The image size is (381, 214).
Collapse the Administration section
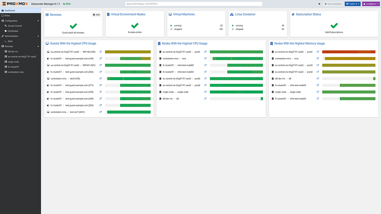[38, 36]
